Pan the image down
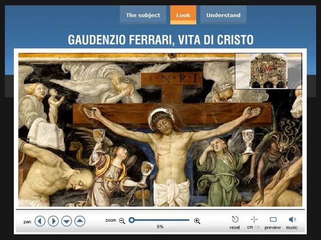This screenshot has width=321, height=240. tap(66, 221)
